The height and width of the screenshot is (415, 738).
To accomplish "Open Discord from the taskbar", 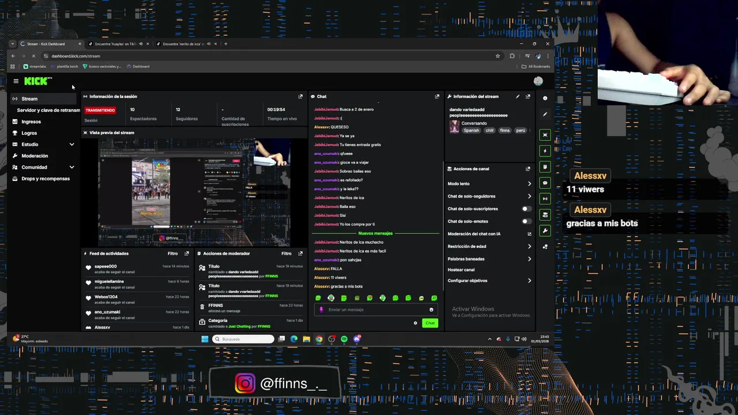I will (x=357, y=339).
